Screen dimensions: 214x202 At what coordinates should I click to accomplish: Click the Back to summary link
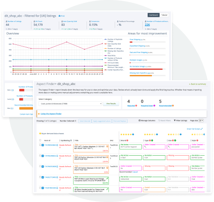click(x=197, y=84)
